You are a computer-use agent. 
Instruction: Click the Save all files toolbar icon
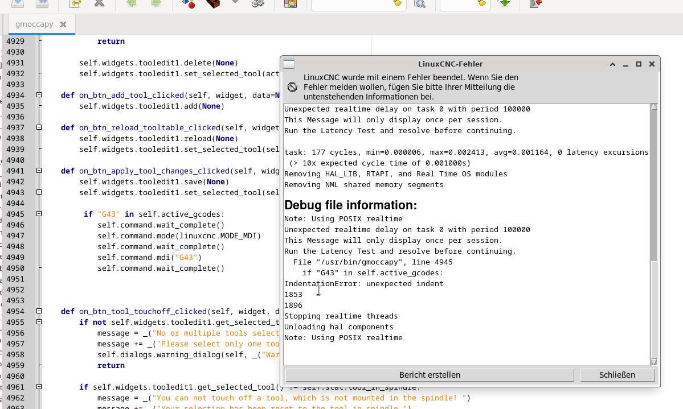click(x=42, y=3)
